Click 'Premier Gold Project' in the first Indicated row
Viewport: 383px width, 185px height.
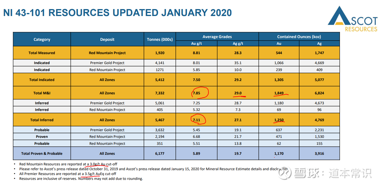click(107, 63)
